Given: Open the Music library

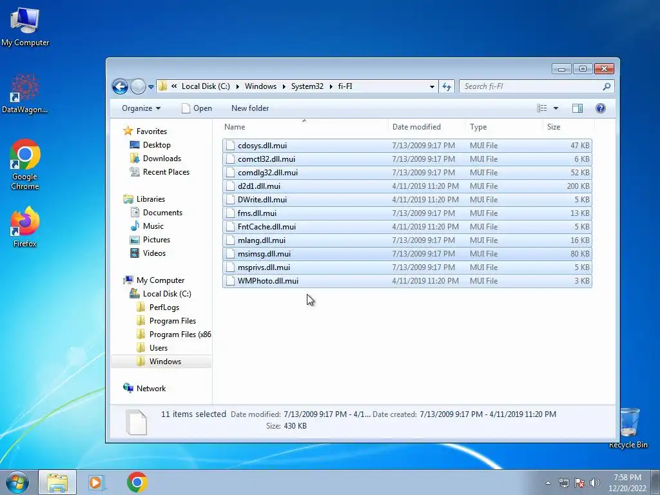Looking at the screenshot, I should pyautogui.click(x=147, y=226).
